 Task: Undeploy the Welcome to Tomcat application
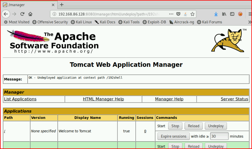click(x=216, y=126)
